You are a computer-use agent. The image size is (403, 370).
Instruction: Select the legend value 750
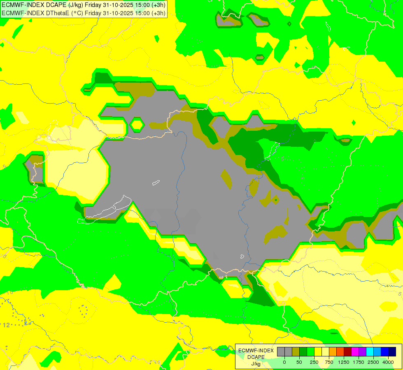(x=329, y=362)
